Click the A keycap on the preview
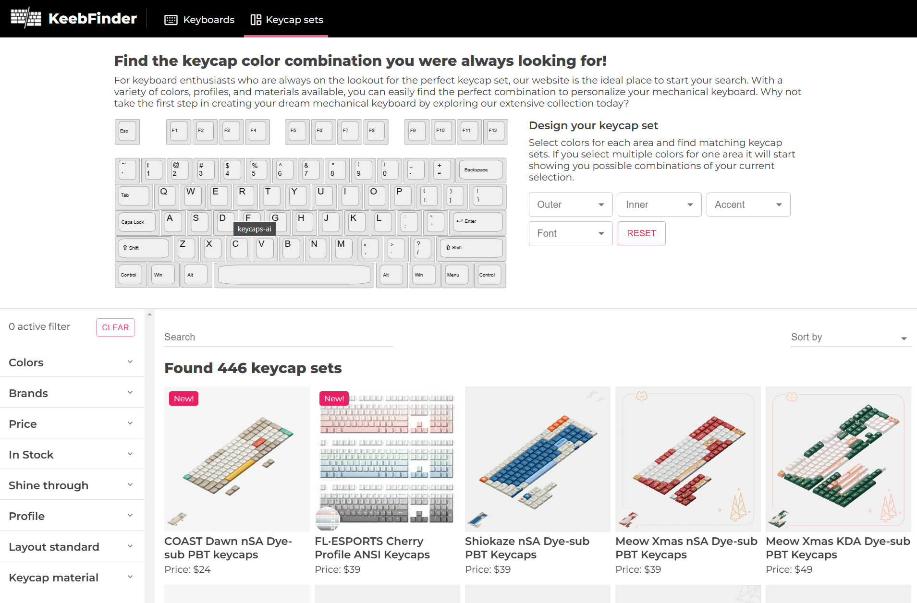 tap(173, 223)
